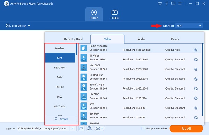The image size is (209, 135).
Task: Toggle Merge into one file checkbox
Action: pos(143,128)
